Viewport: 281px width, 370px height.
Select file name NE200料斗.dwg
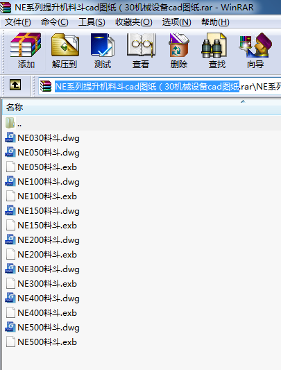point(49,240)
